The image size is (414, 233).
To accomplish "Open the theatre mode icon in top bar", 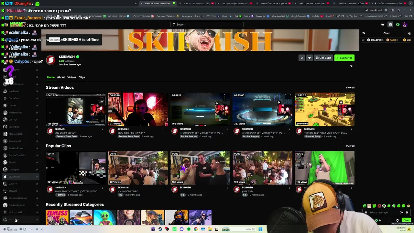I will (x=390, y=25).
